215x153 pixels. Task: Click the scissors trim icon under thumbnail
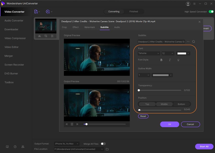coord(39,36)
